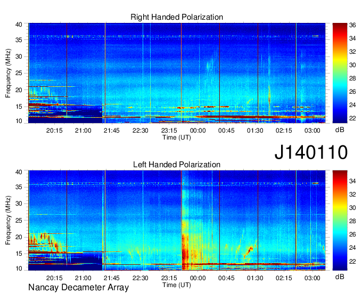
Task: Click 00:00 tick on Left Handed time axis
Action: pos(198,278)
